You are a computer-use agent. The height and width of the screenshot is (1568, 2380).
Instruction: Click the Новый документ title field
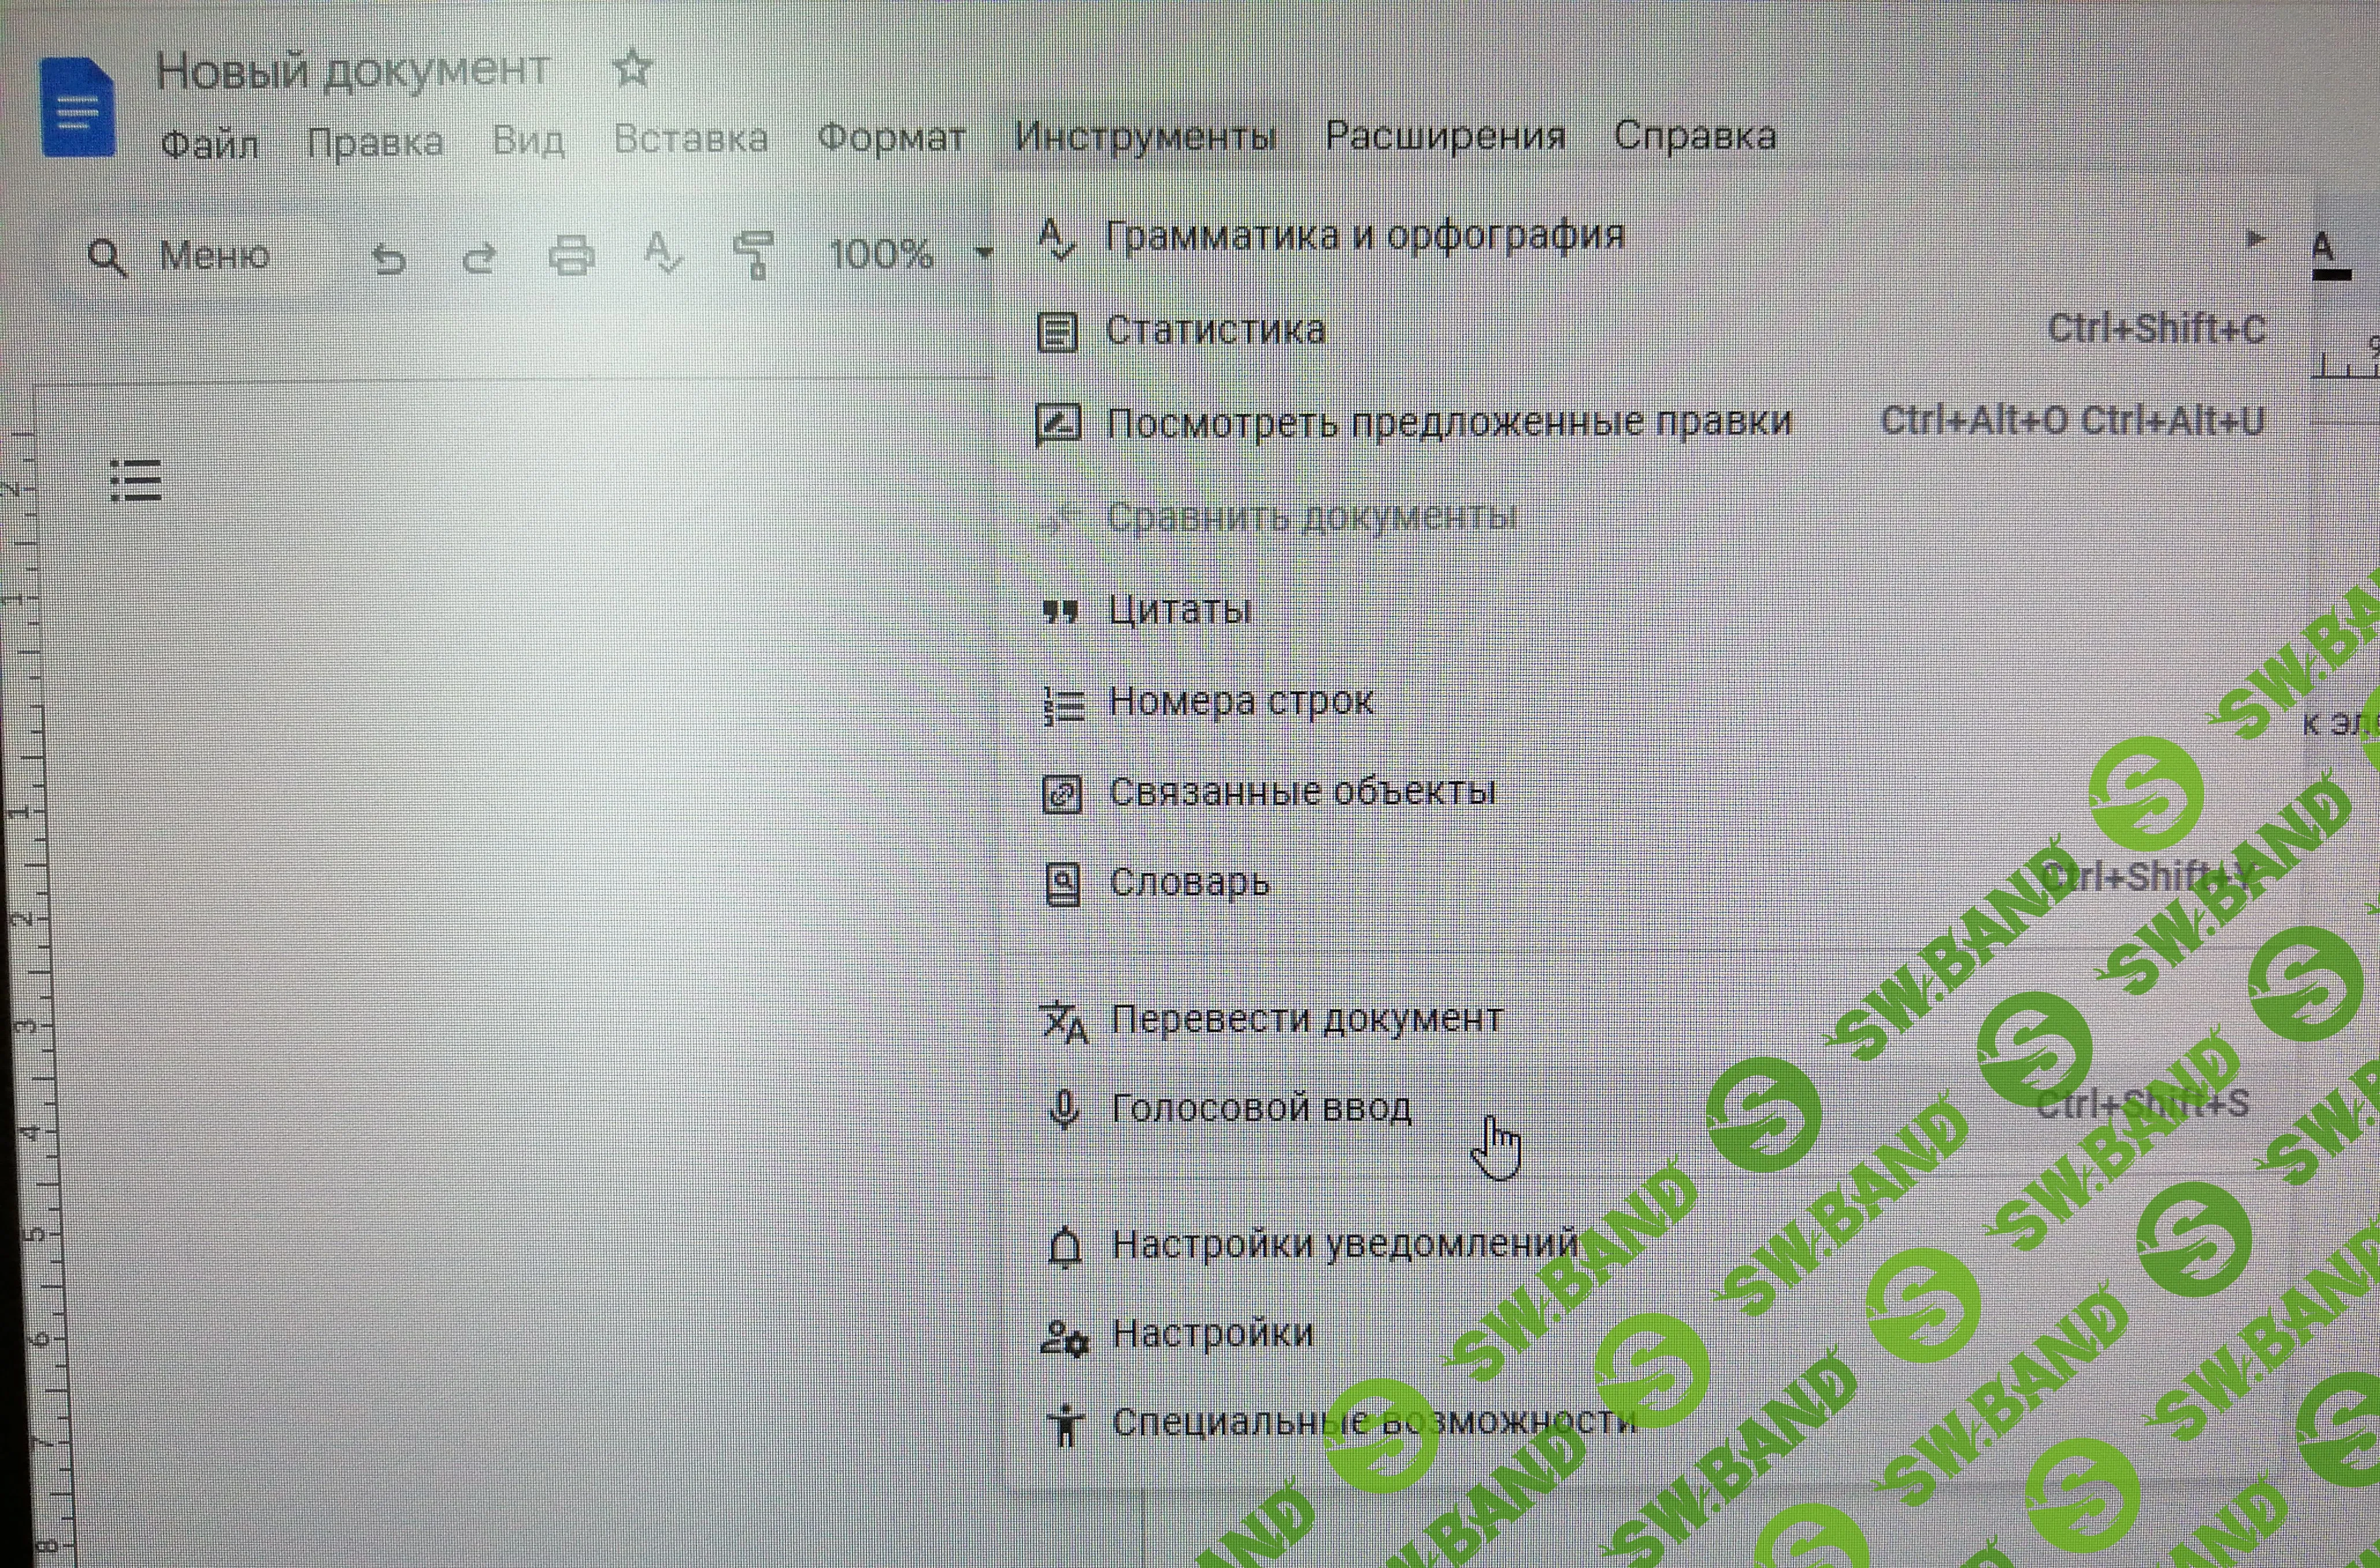pyautogui.click(x=352, y=70)
